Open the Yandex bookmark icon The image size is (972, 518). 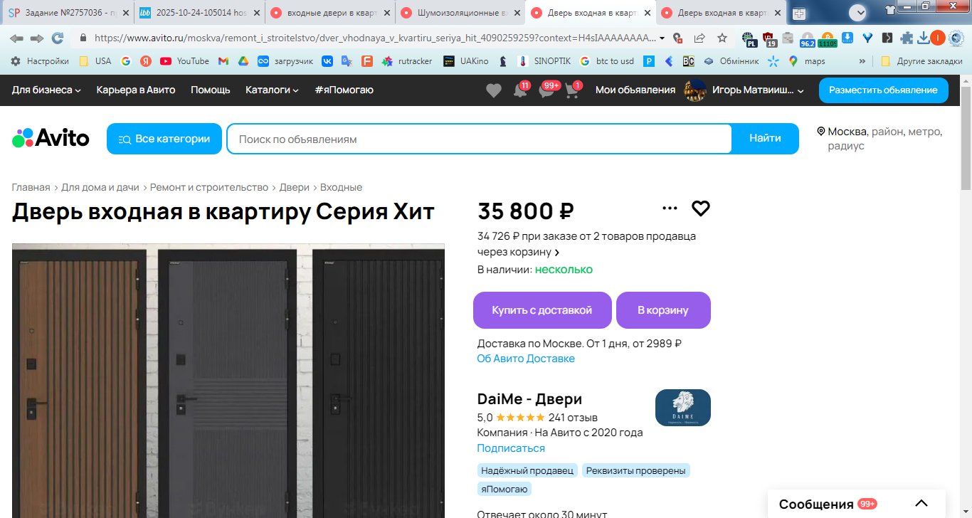click(x=146, y=61)
